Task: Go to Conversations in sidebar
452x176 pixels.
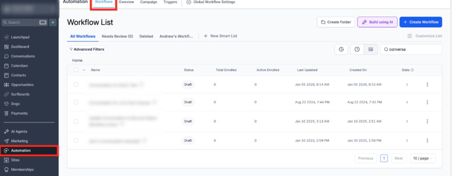Action: click(x=20, y=56)
